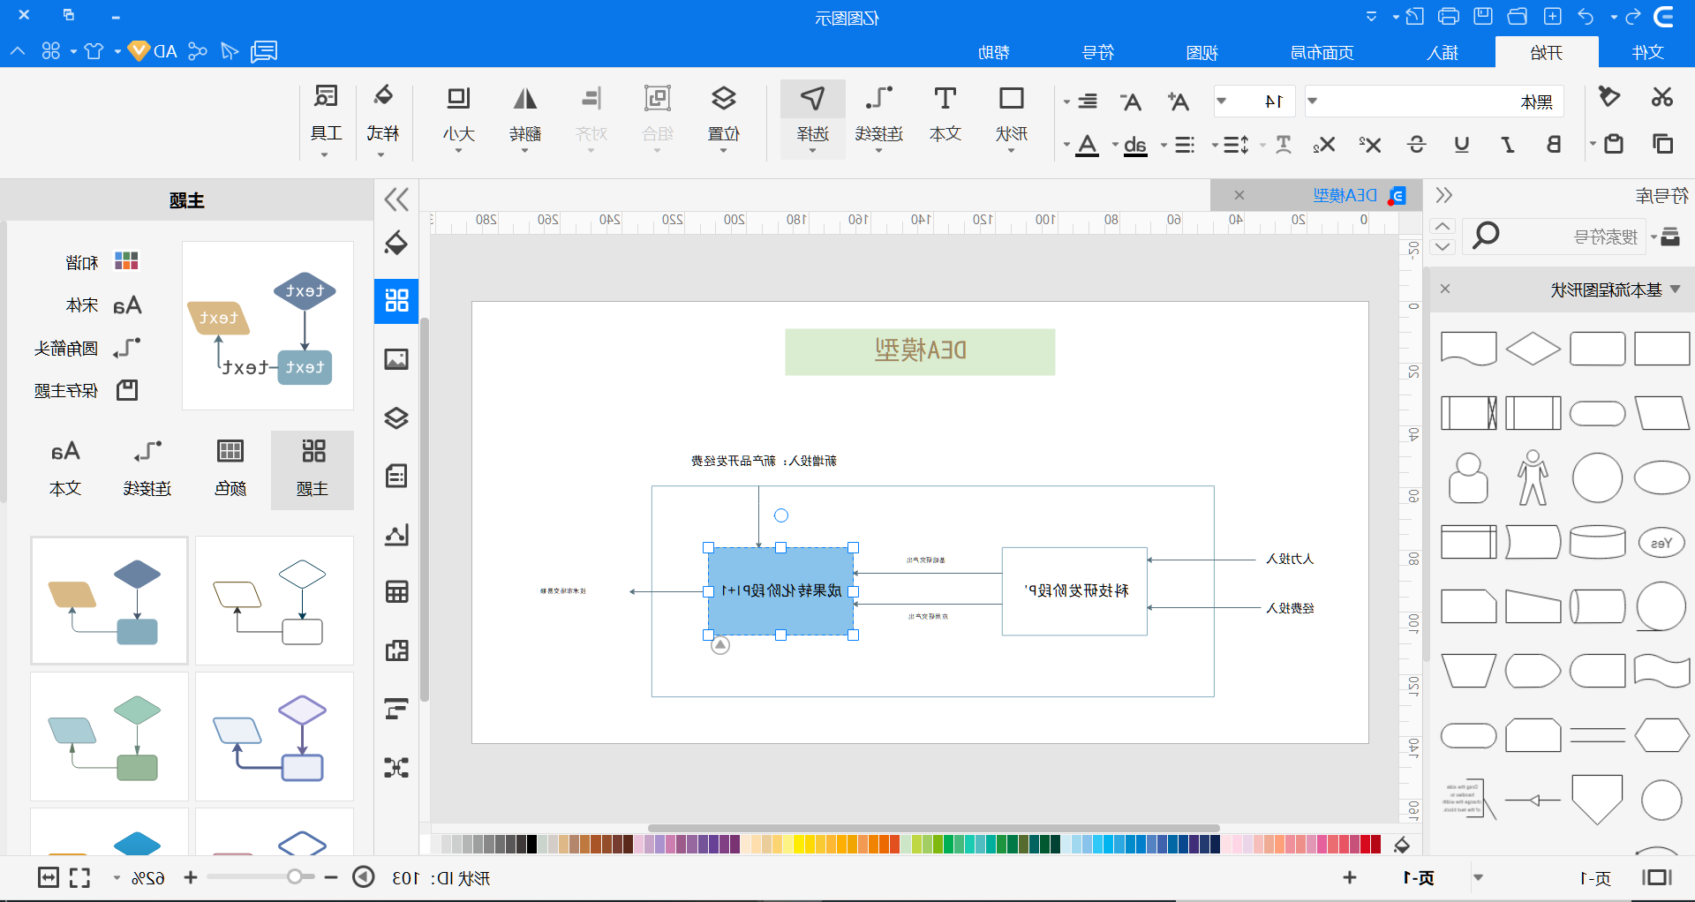The height and width of the screenshot is (902, 1695).
Task: Open the page list dropdown in status bar
Action: pos(1478,877)
